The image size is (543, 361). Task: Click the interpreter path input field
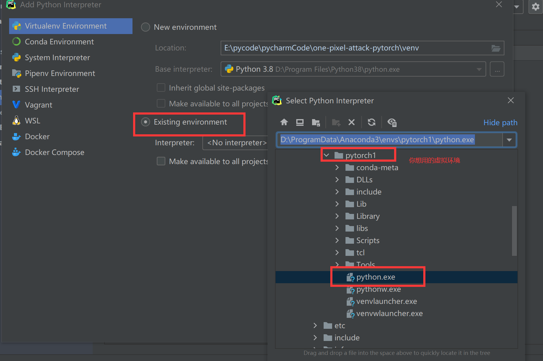[390, 140]
